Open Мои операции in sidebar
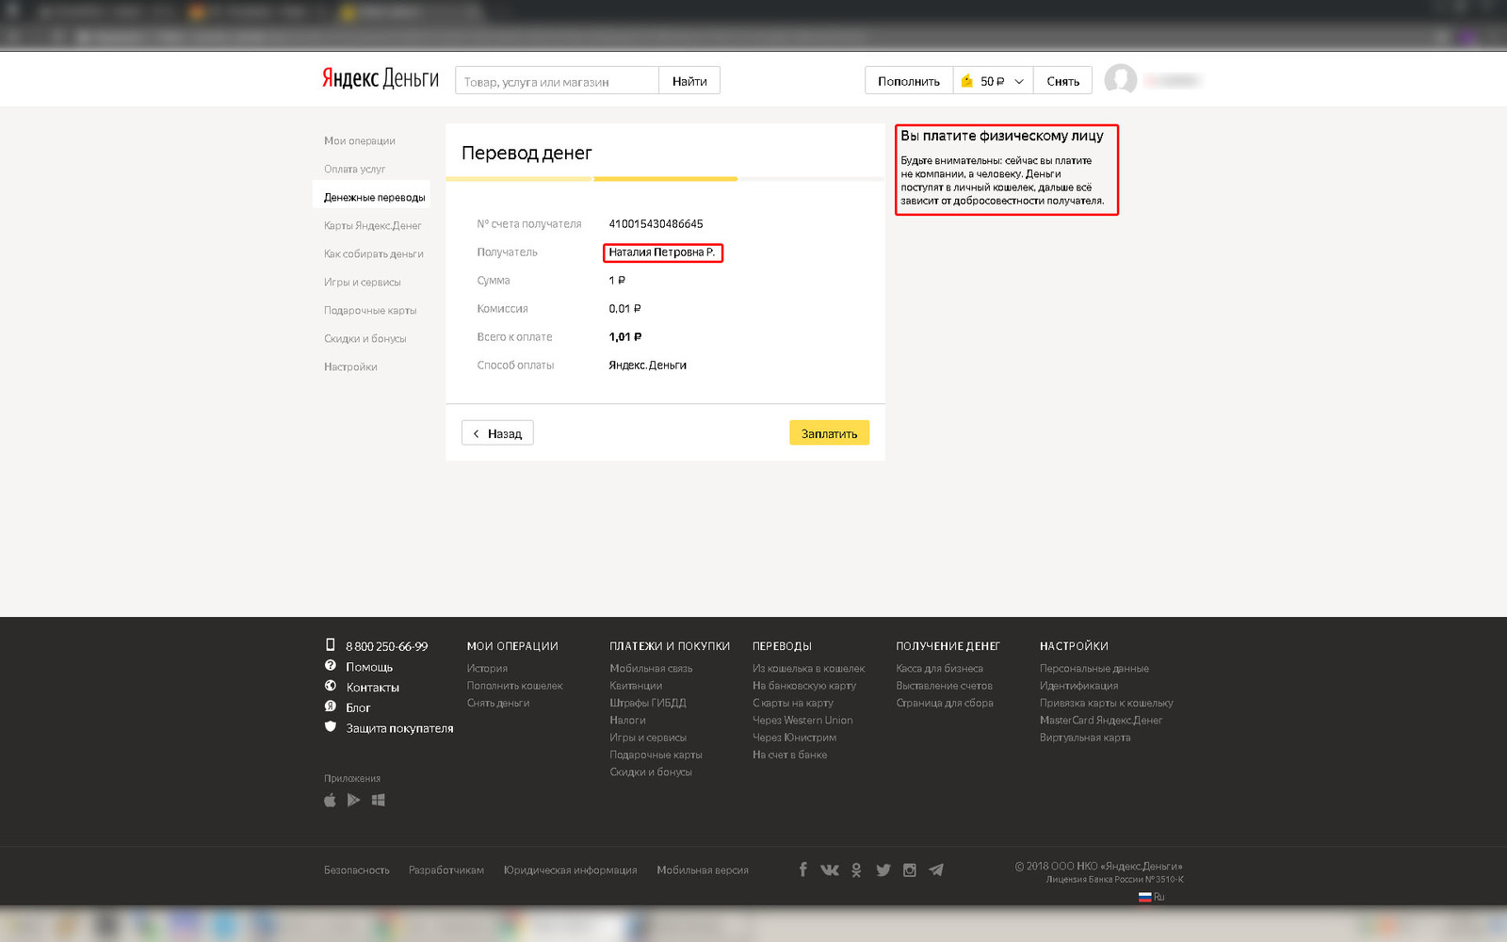Viewport: 1507px width, 942px height. click(360, 141)
